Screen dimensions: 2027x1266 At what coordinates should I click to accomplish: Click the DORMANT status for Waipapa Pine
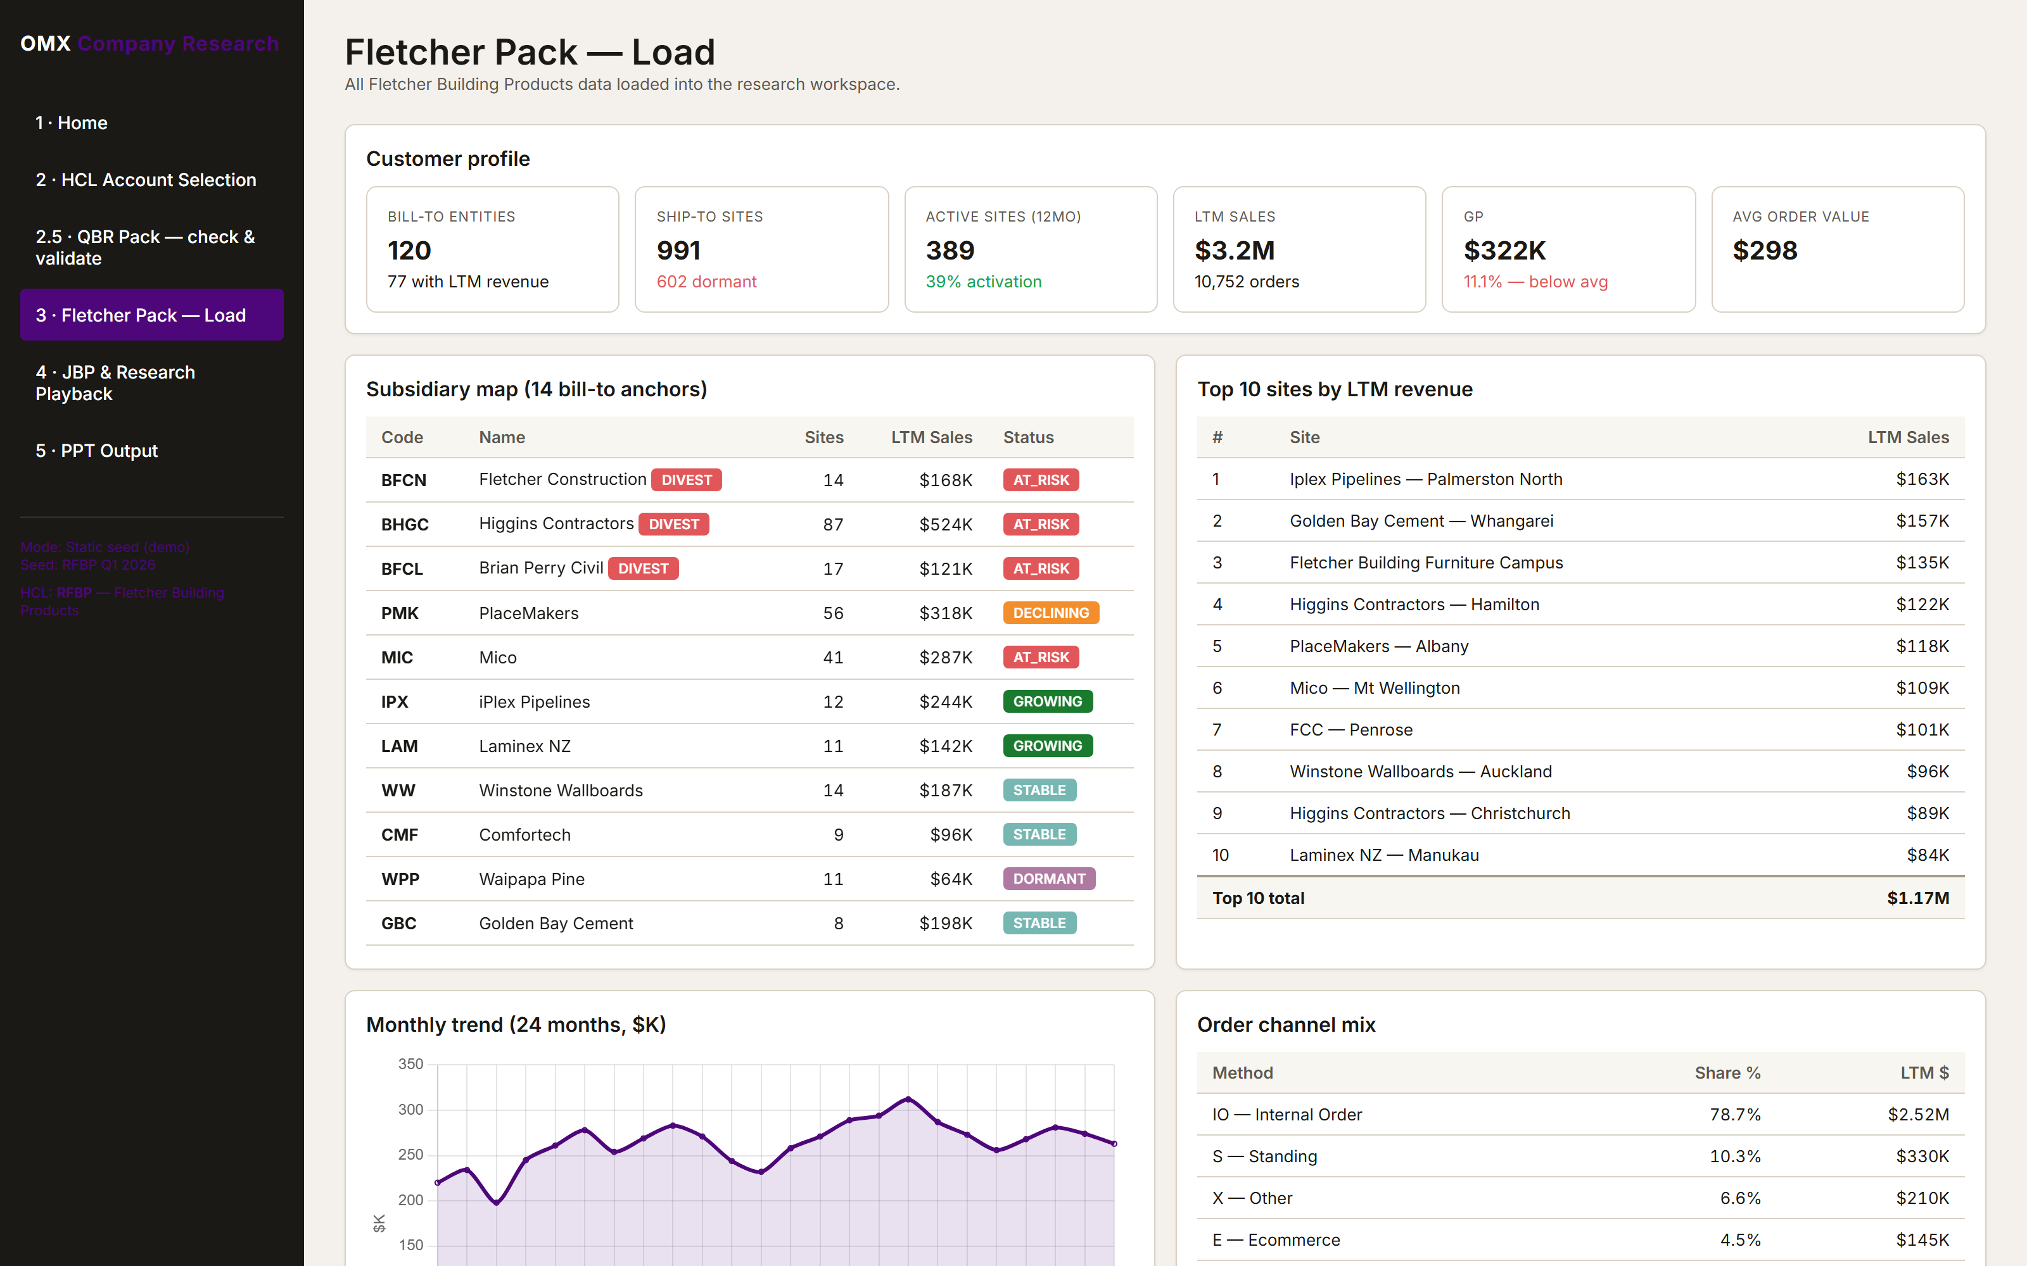1050,879
